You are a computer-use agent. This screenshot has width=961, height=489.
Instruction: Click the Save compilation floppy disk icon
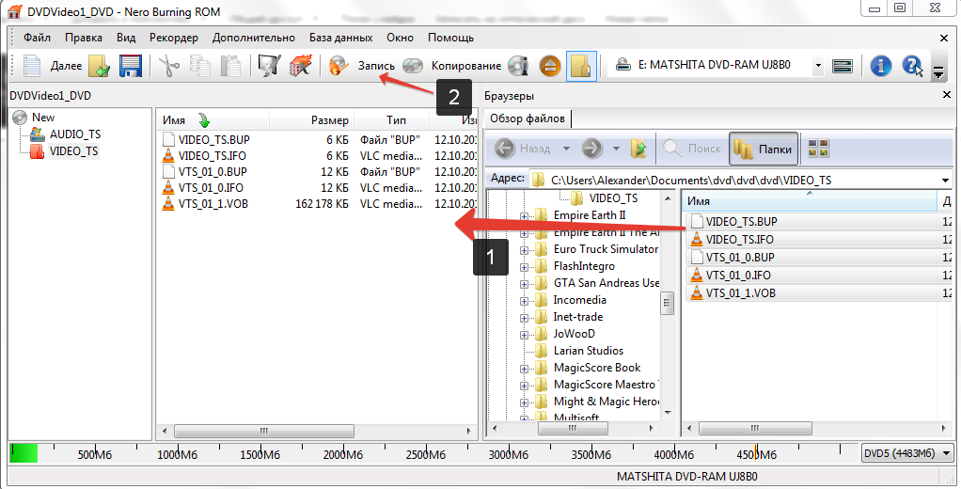[x=130, y=66]
